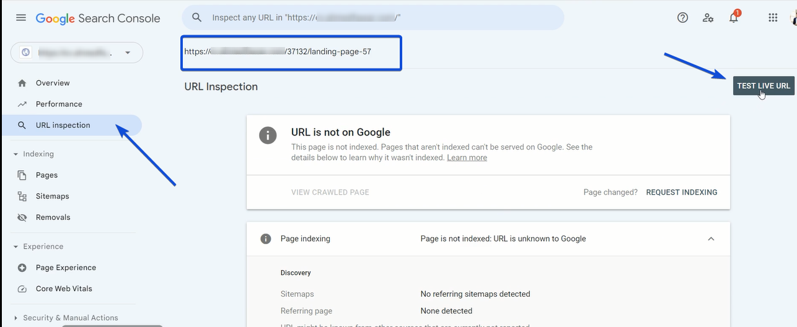The height and width of the screenshot is (327, 797).
Task: Open the Removals page
Action: [x=53, y=217]
